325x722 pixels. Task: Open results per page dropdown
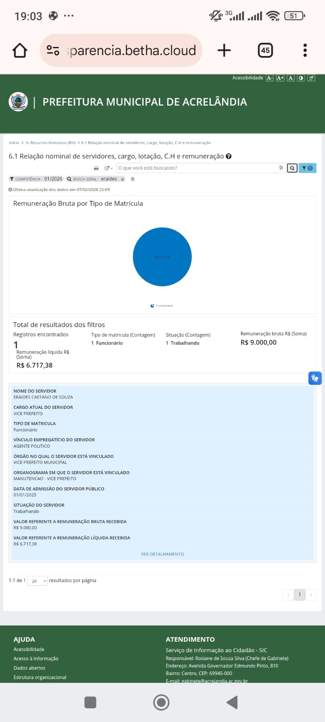37,581
